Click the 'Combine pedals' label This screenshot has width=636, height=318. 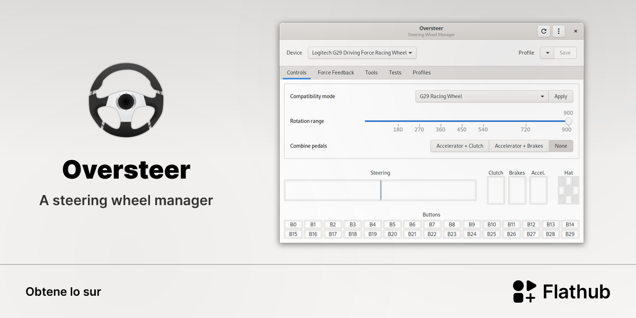(x=308, y=146)
